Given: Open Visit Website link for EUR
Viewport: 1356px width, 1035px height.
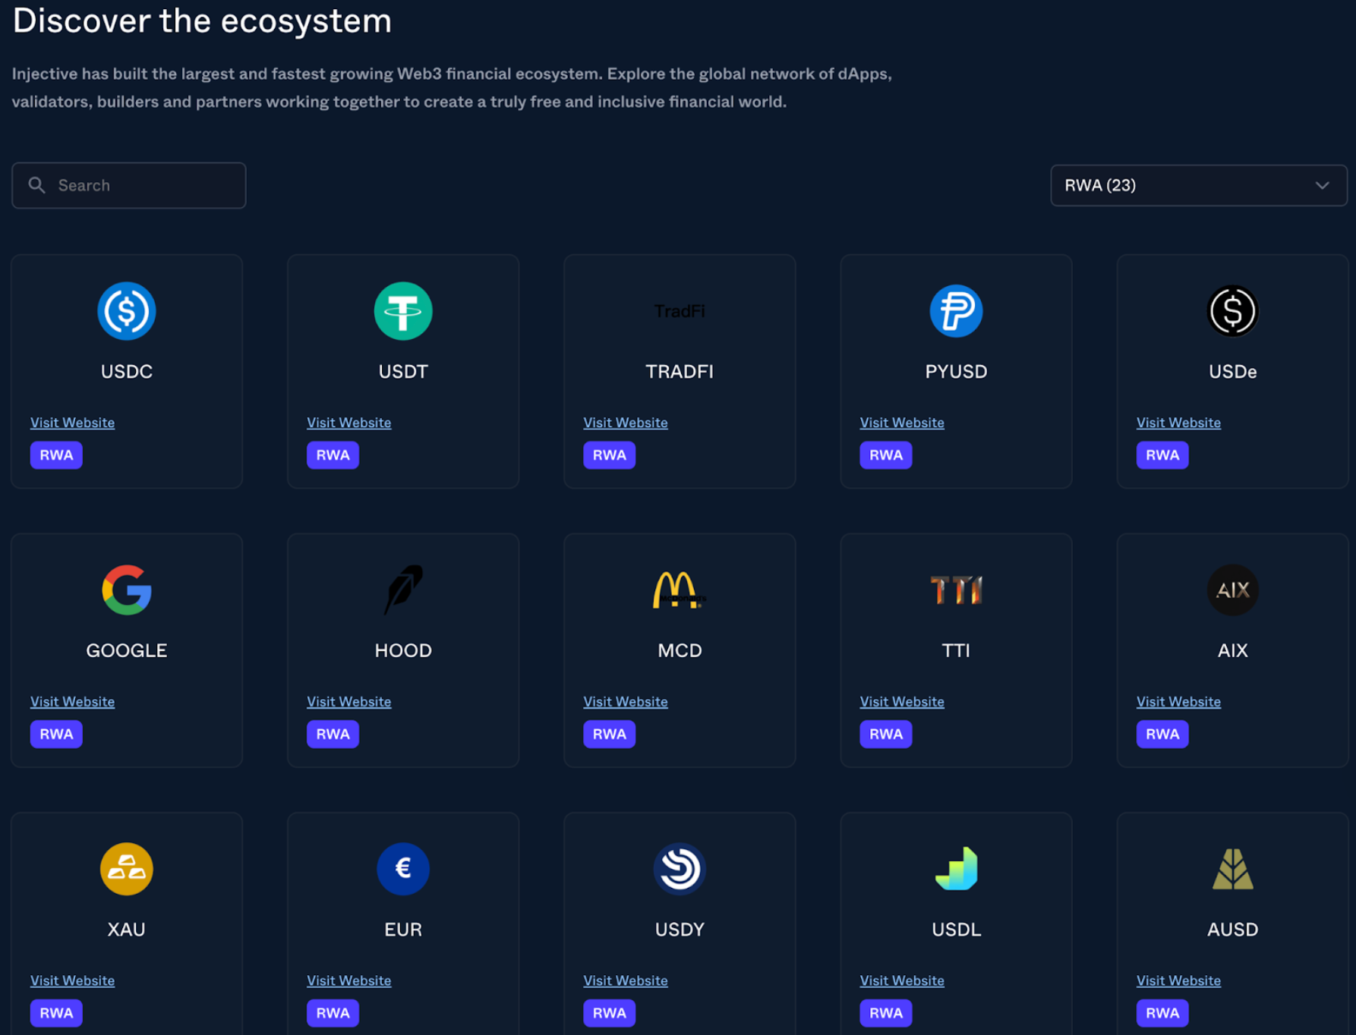Looking at the screenshot, I should pyautogui.click(x=348, y=980).
